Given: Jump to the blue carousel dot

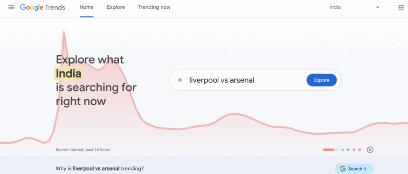Looking at the screenshot, I should click(343, 150).
